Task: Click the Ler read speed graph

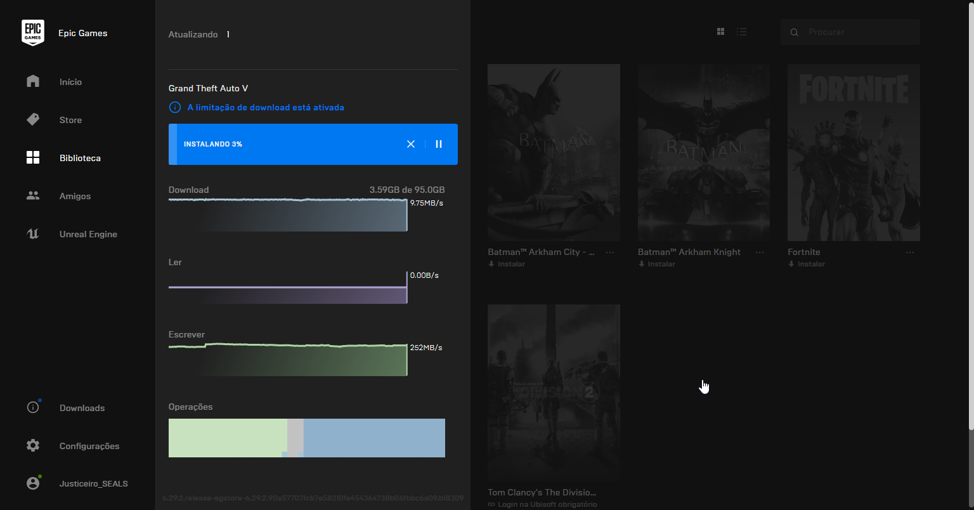Action: [288, 288]
